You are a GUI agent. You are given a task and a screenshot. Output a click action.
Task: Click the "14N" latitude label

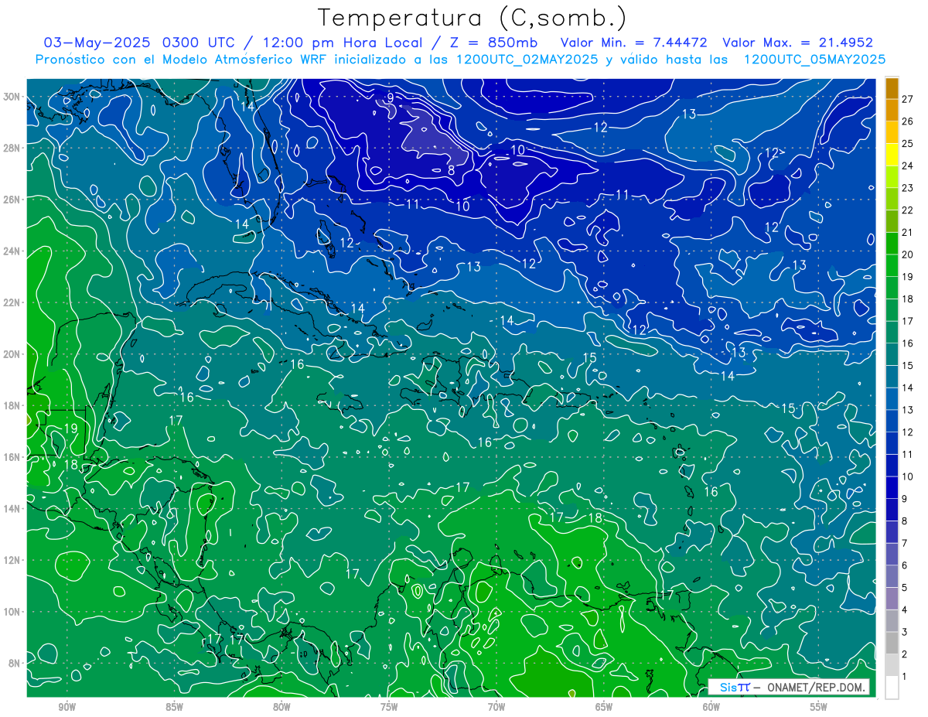(12, 508)
